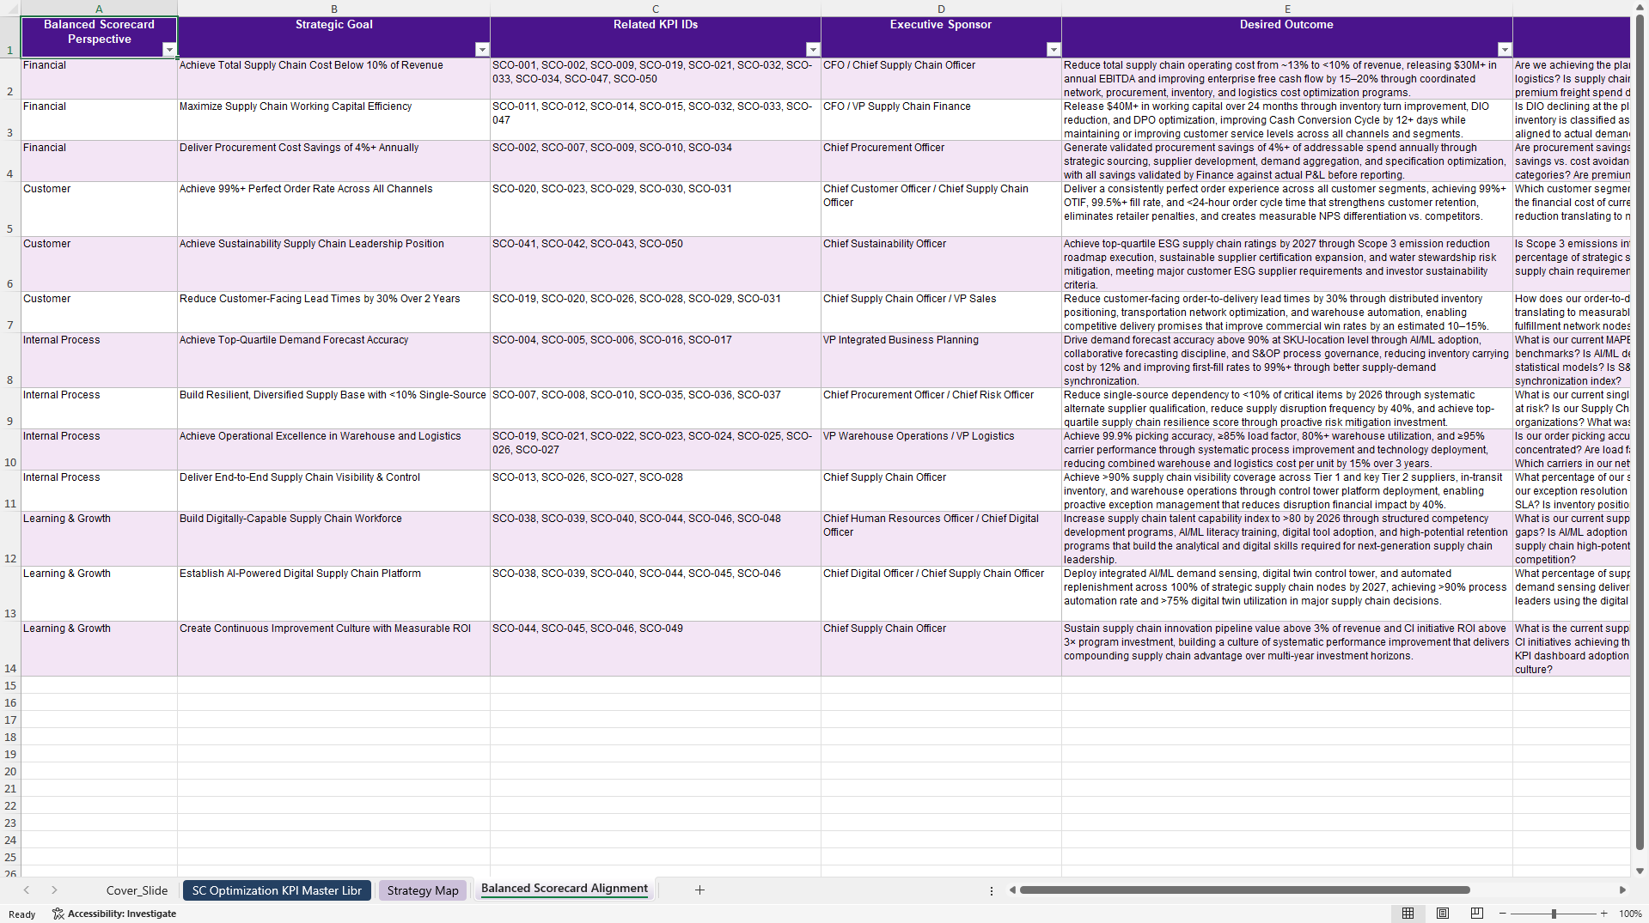Open the Desired Outcome filter dropdown
This screenshot has height=923, width=1649.
pos(1505,50)
